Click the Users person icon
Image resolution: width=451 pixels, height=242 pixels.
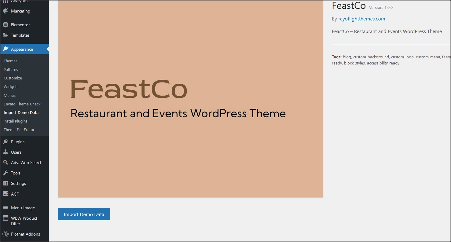[x=5, y=152]
